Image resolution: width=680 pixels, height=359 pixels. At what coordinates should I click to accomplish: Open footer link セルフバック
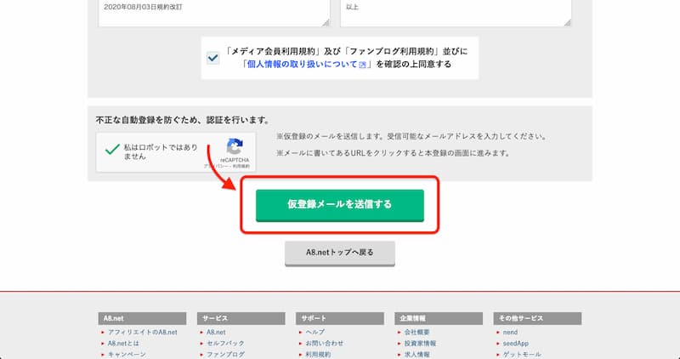[x=225, y=343]
